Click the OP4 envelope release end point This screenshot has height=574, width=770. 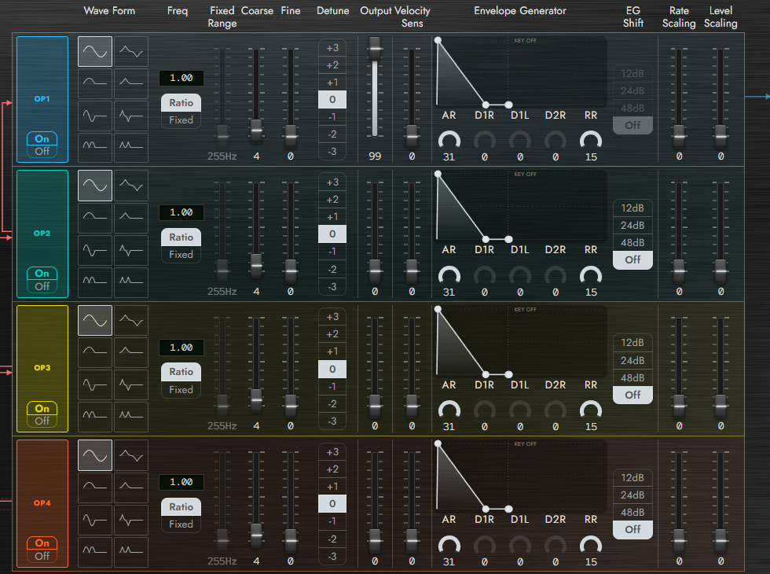click(509, 510)
